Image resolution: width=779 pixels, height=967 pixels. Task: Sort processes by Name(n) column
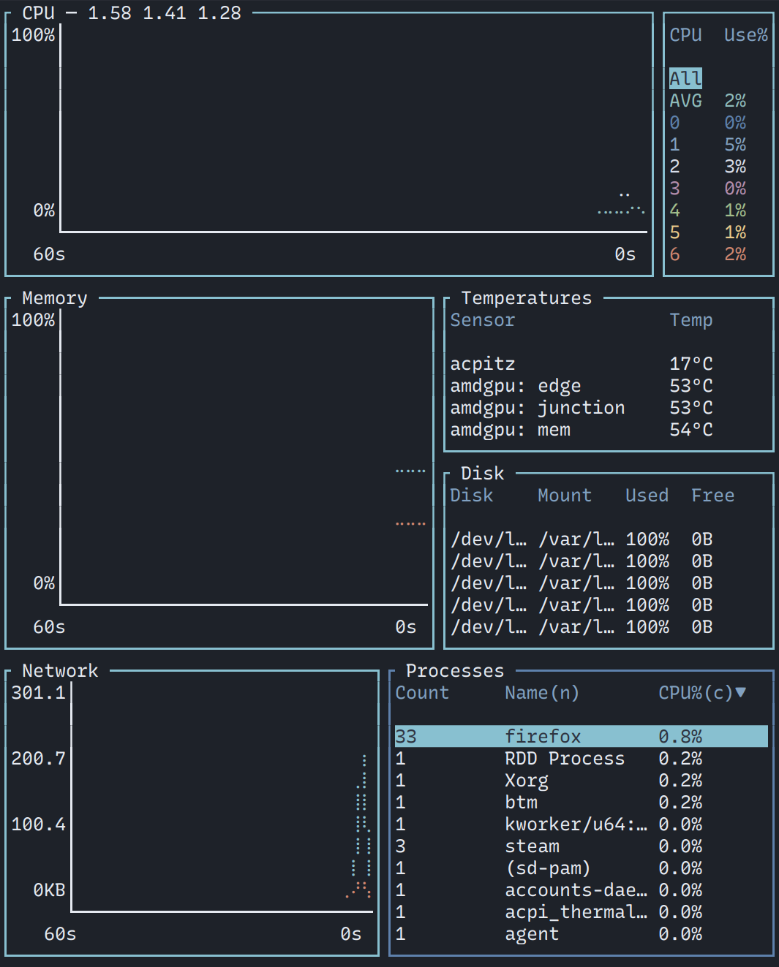click(542, 692)
